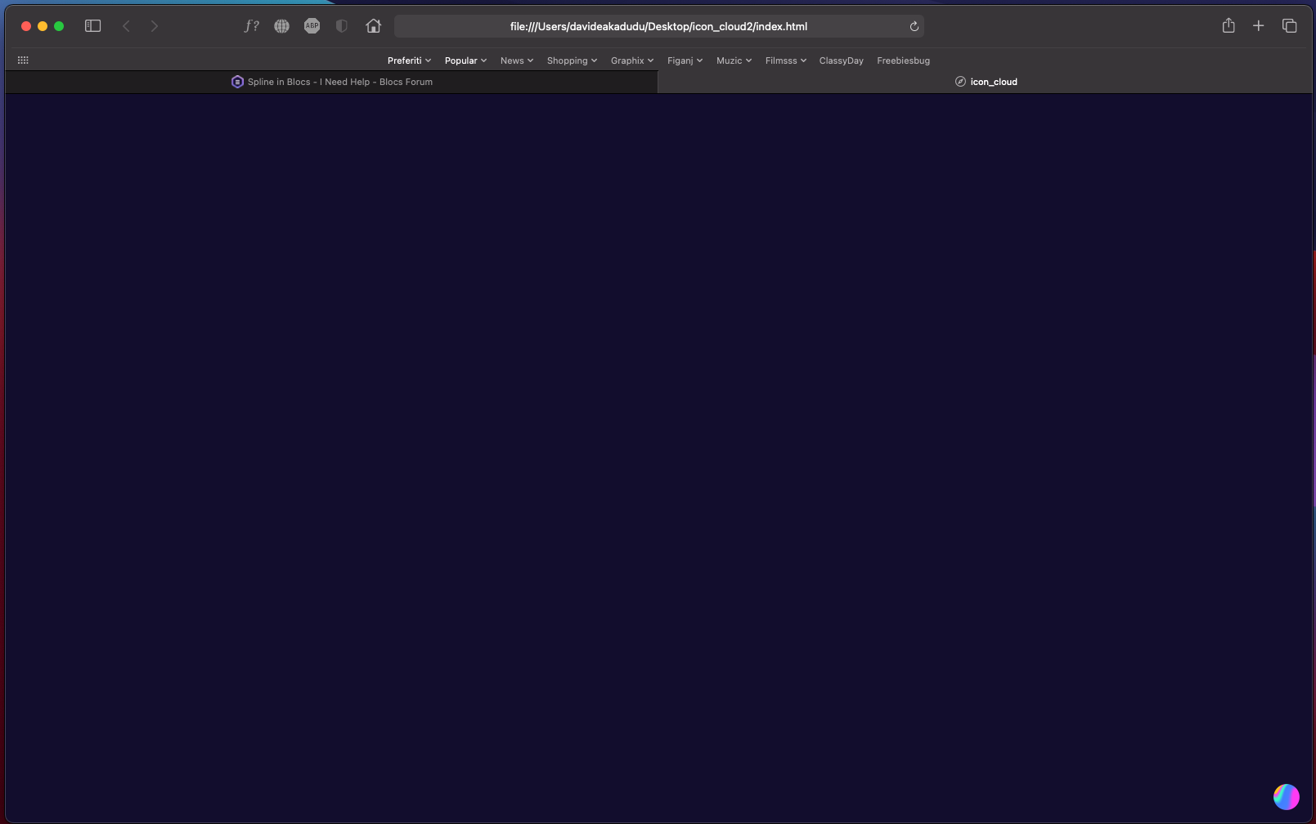Viewport: 1316px width, 824px height.
Task: Open the f? font extension
Action: point(251,26)
